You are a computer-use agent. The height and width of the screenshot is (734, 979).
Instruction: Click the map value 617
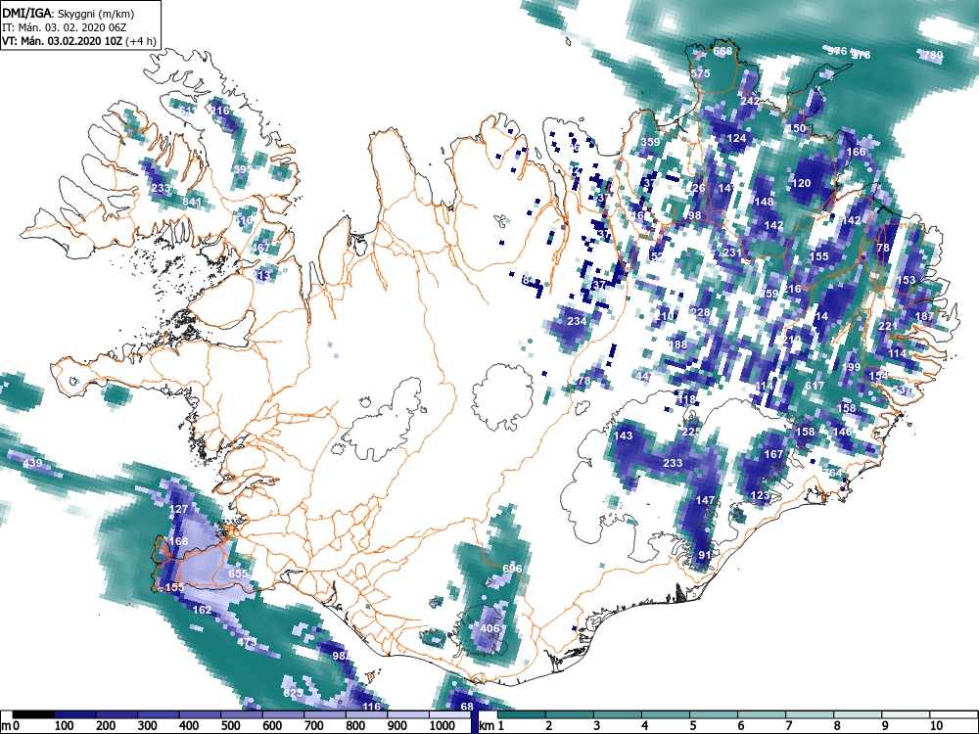pyautogui.click(x=815, y=386)
